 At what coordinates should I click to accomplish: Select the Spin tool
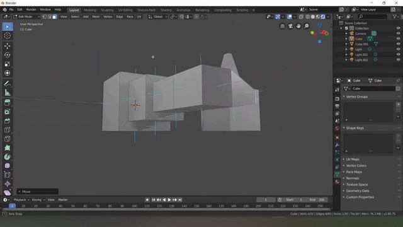[x=8, y=157]
